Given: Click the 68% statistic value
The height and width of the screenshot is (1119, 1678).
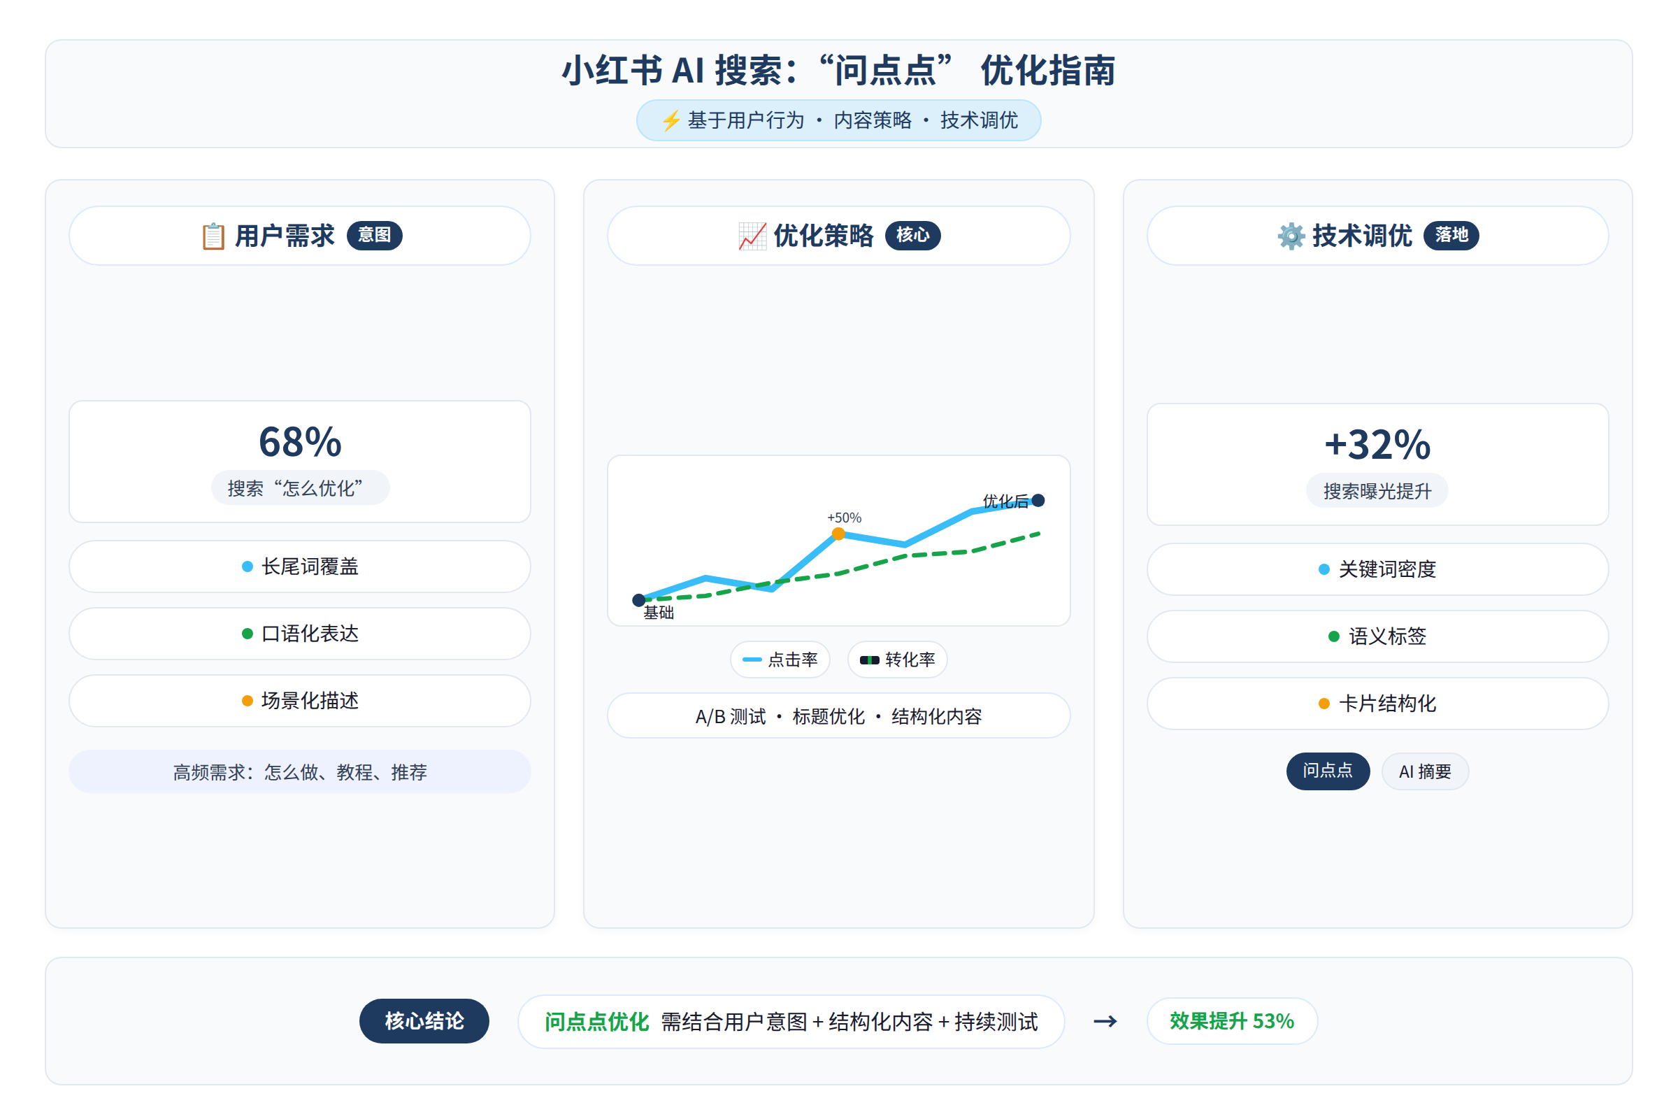Looking at the screenshot, I should tap(300, 442).
